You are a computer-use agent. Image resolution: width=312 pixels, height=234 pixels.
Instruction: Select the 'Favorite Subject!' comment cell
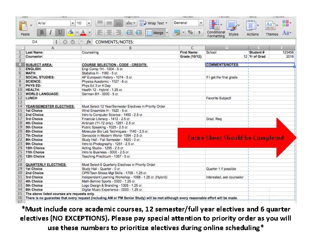tap(227, 98)
